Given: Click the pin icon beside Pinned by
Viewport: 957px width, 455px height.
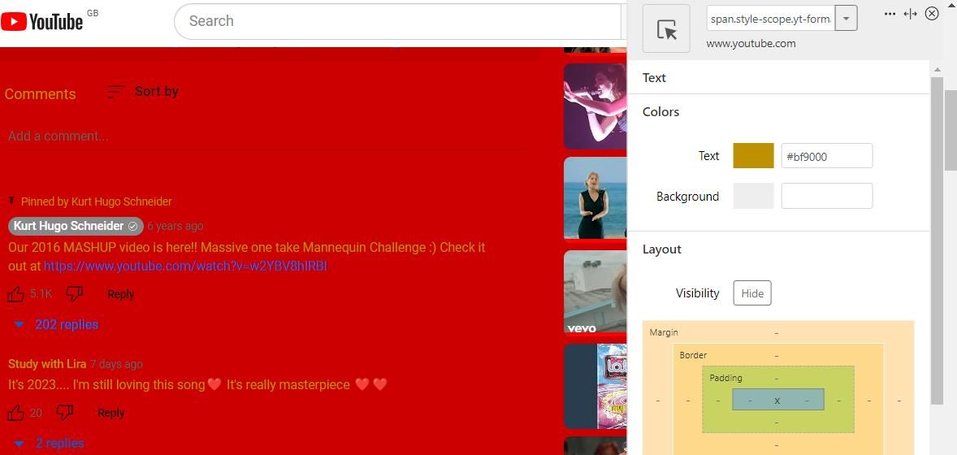Looking at the screenshot, I should pos(11,201).
